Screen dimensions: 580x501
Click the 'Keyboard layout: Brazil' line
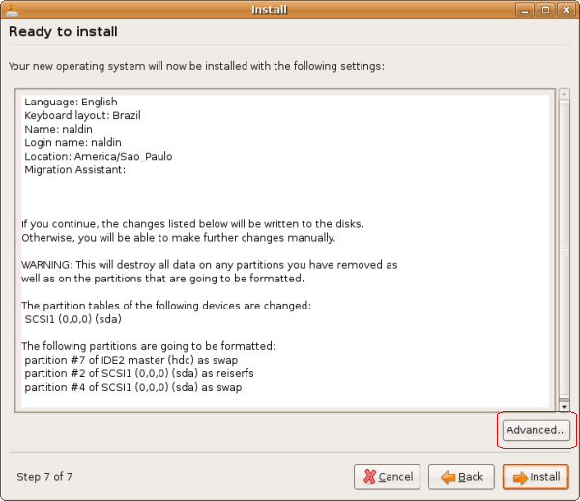point(82,115)
